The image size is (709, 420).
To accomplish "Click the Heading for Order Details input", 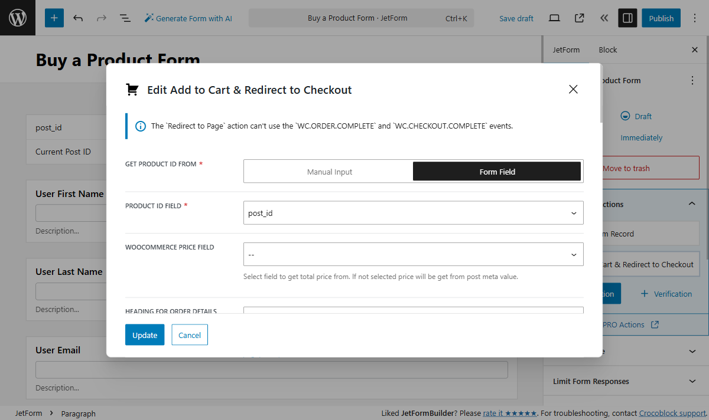I will tap(414, 310).
